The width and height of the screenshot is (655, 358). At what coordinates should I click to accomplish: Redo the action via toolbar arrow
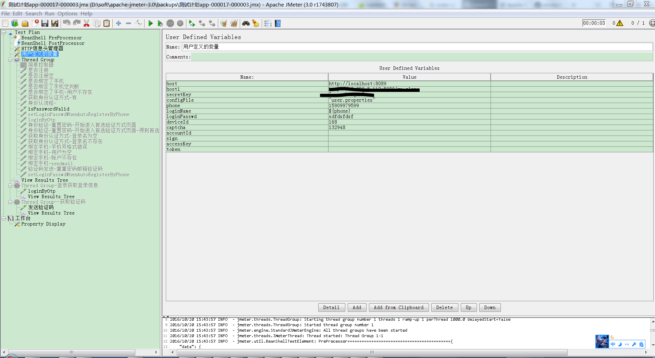(x=77, y=23)
